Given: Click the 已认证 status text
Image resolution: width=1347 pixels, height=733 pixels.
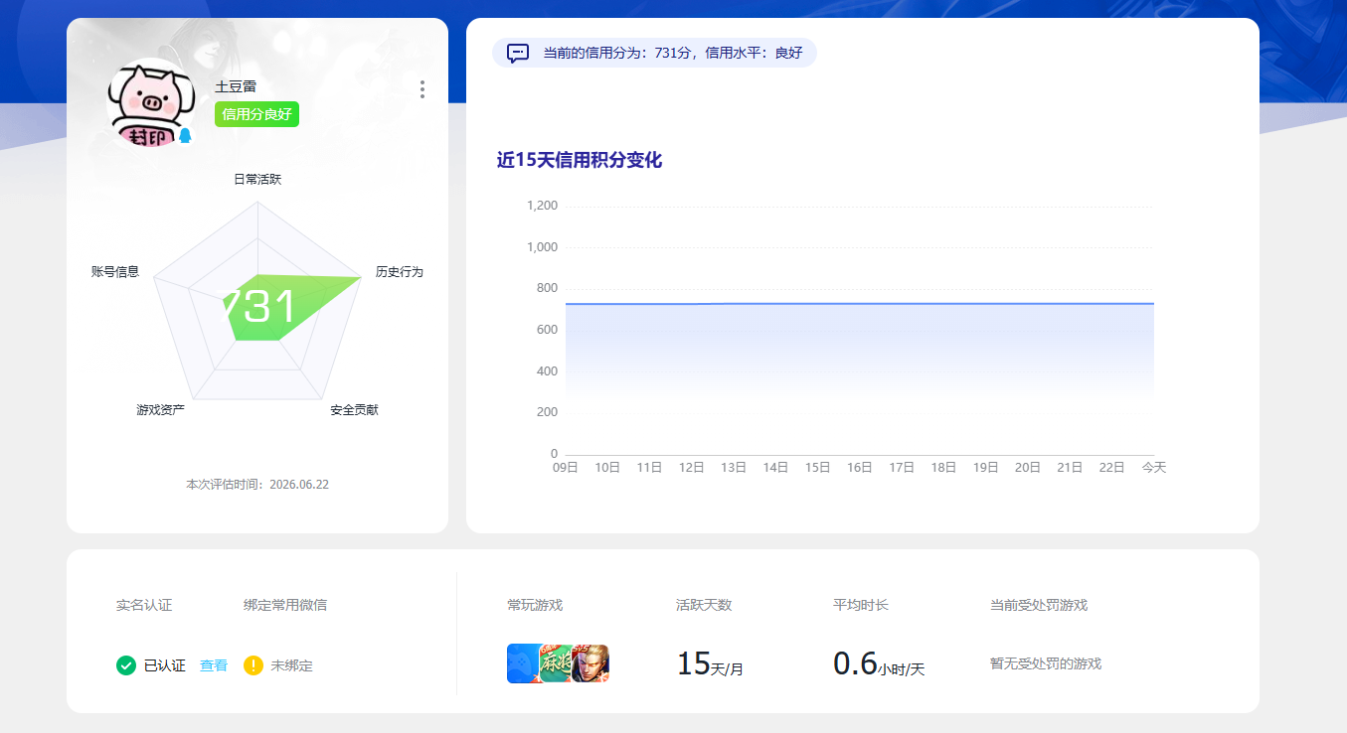Looking at the screenshot, I should coord(165,665).
